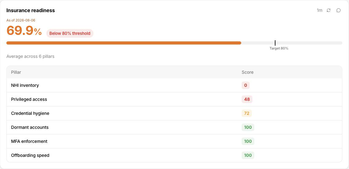Select the Dormant accounts row

tap(174, 127)
